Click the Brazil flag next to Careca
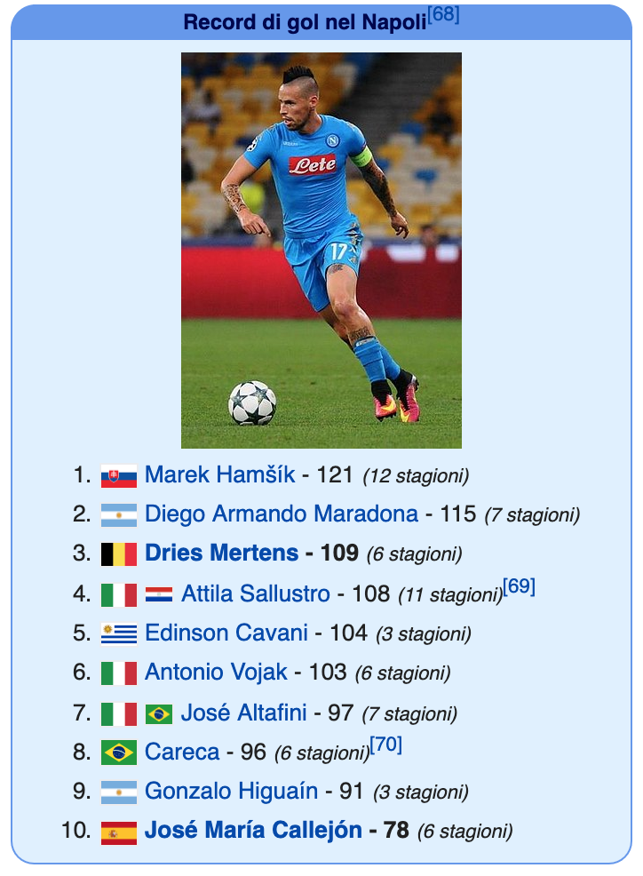 coord(118,753)
